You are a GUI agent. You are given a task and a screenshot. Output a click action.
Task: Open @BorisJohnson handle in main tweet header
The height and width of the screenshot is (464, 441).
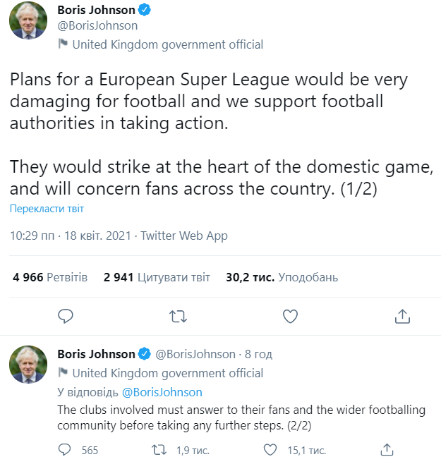click(97, 26)
